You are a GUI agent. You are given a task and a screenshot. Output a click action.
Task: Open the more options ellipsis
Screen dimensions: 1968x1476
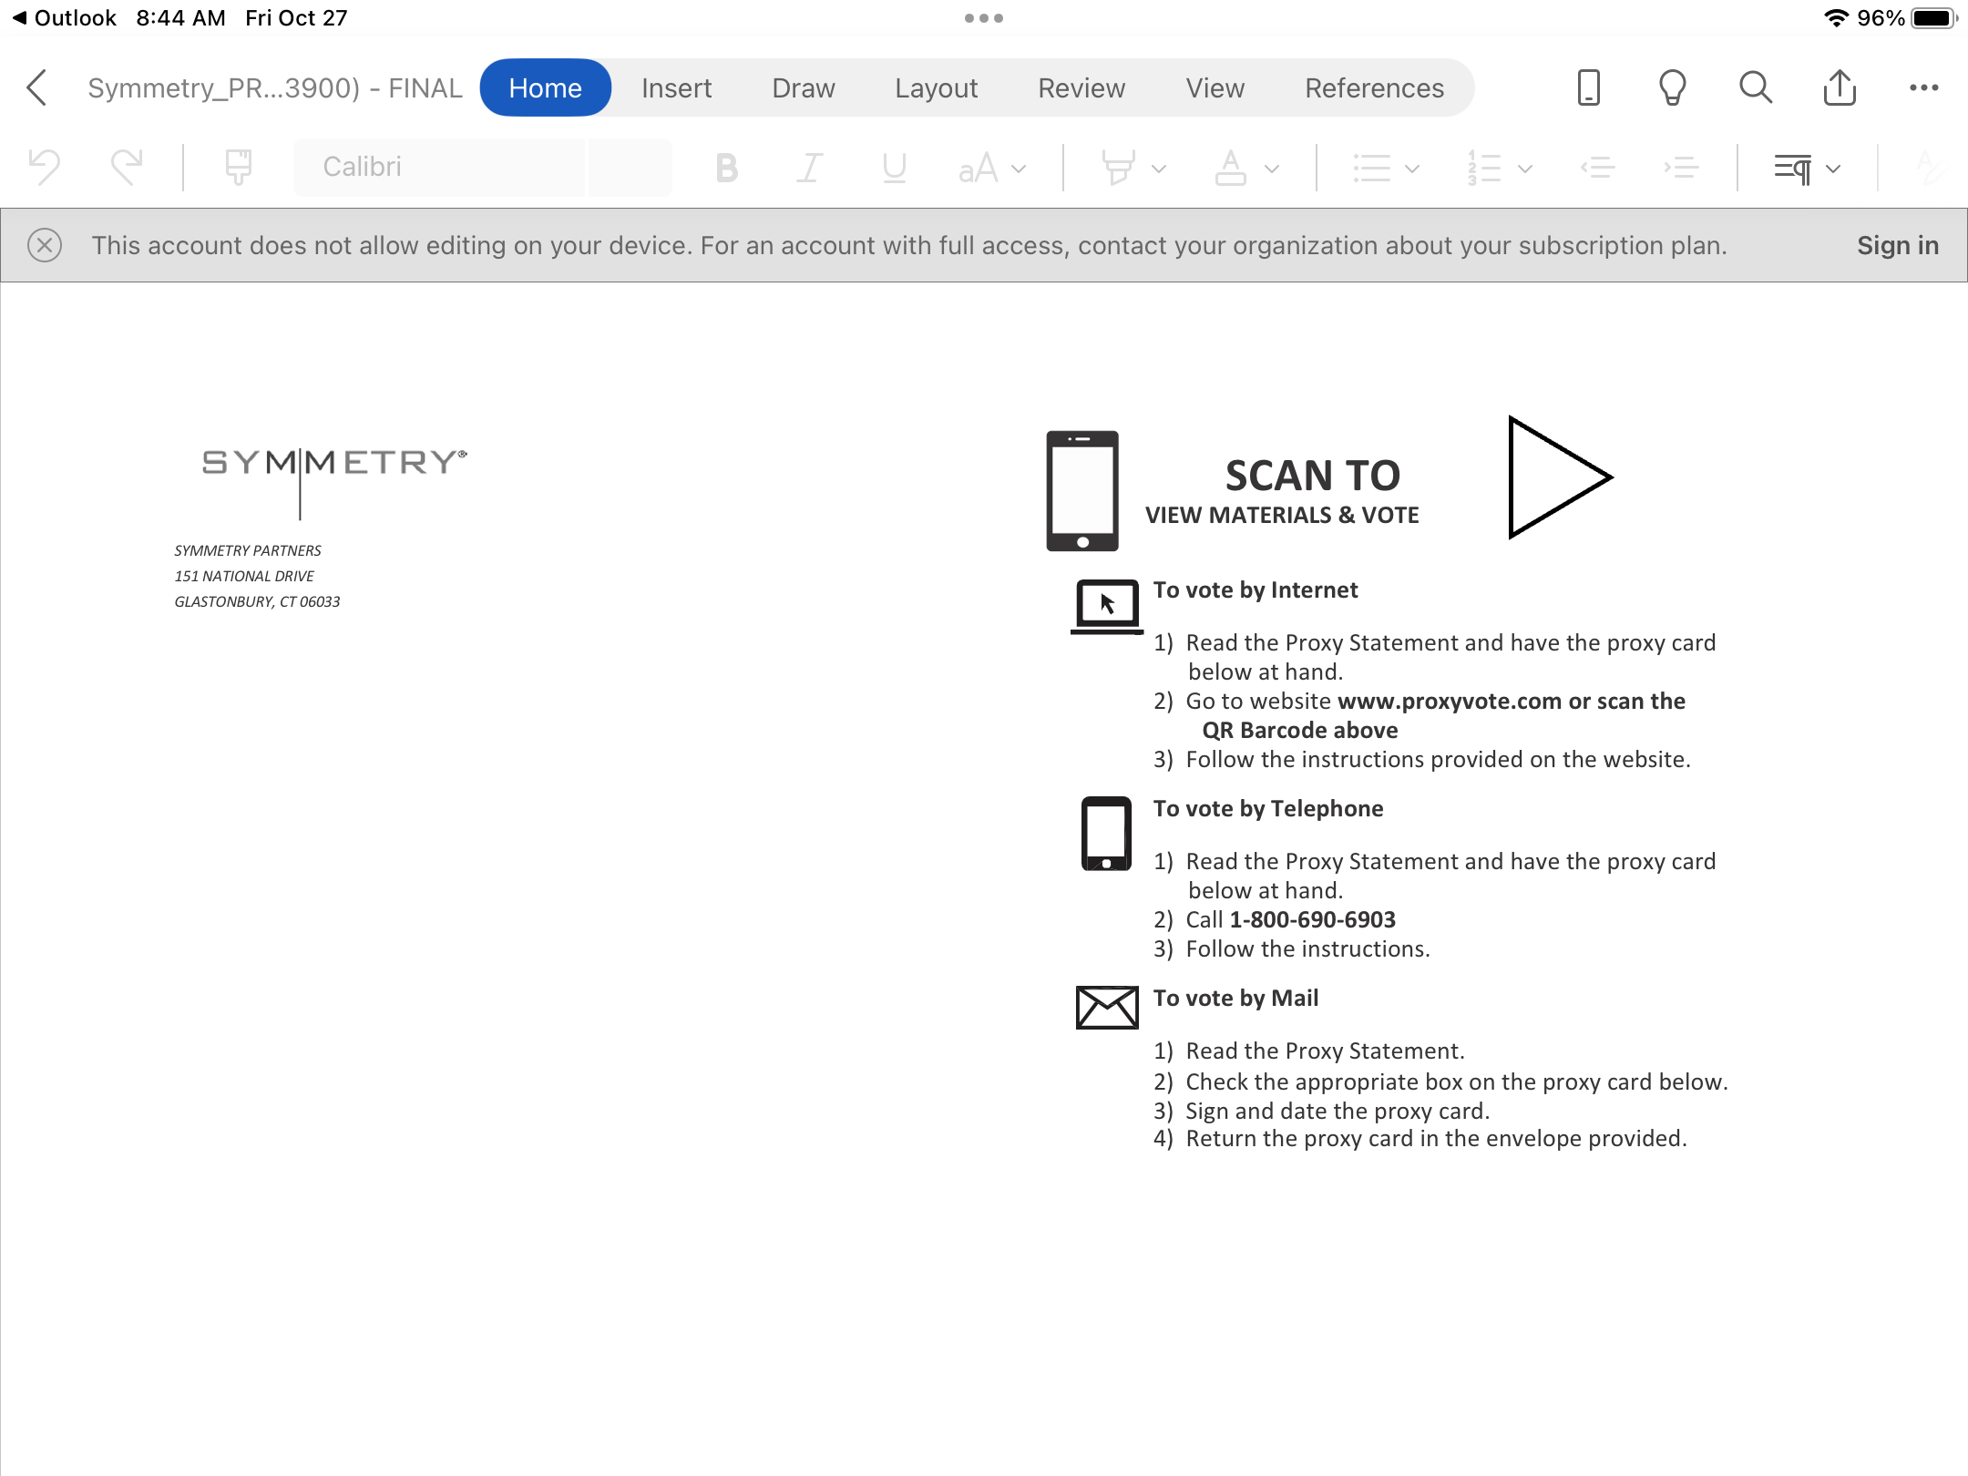tap(1923, 88)
